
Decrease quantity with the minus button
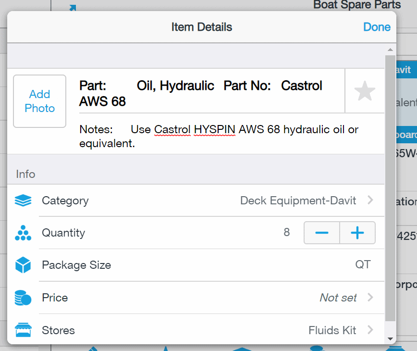click(322, 233)
